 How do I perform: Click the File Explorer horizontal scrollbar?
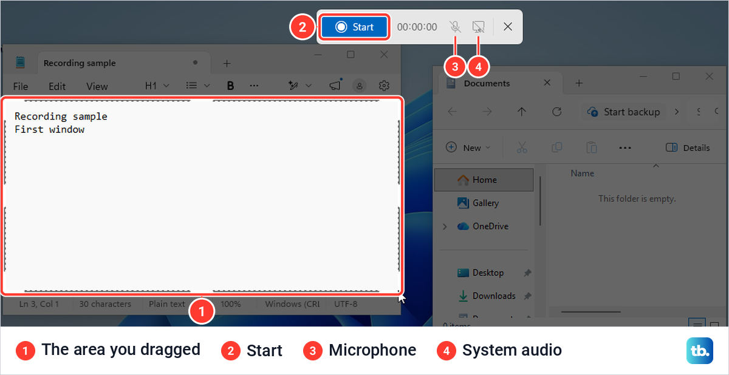pyautogui.click(x=590, y=312)
